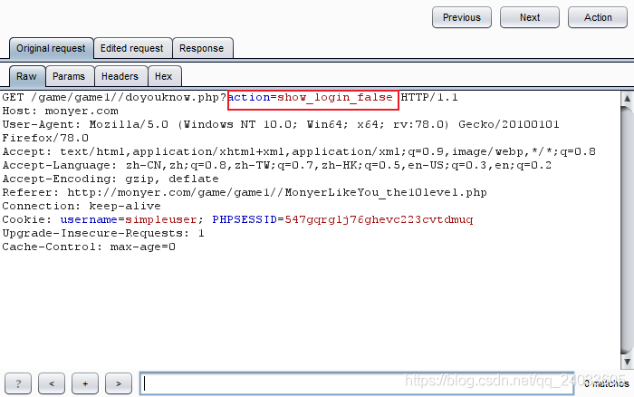The height and width of the screenshot is (397, 634).
Task: Open the Headers view tab
Action: pos(120,76)
